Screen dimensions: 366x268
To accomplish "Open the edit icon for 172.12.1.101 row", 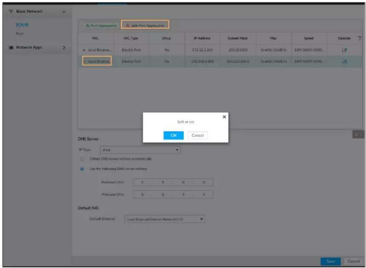I will point(344,50).
